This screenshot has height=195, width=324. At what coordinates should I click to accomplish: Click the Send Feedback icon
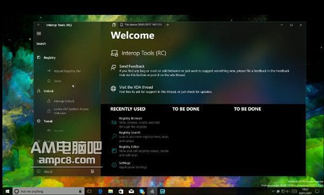tap(113, 67)
